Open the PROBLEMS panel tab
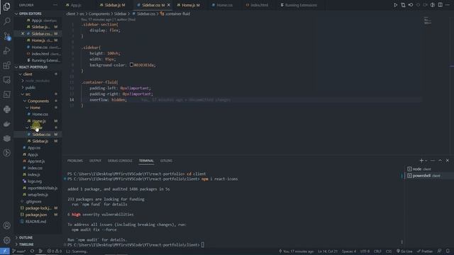The width and height of the screenshot is (454, 255). point(75,161)
